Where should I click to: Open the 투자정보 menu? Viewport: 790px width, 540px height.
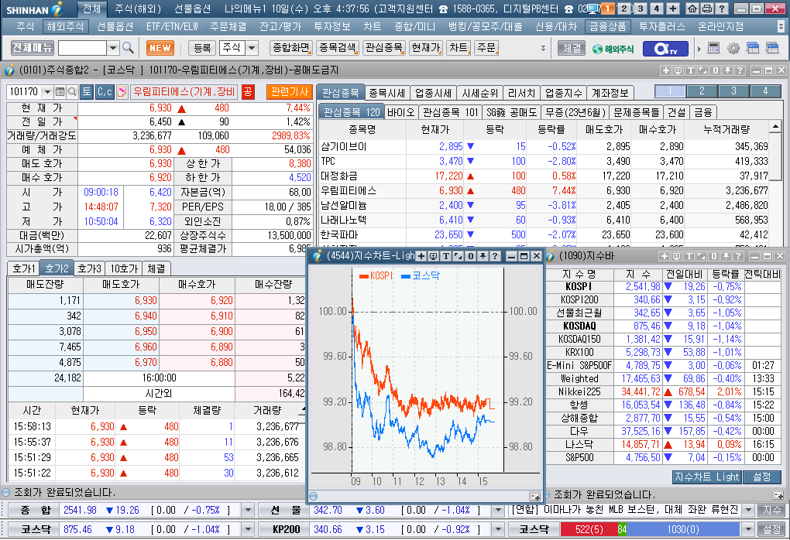[x=332, y=26]
